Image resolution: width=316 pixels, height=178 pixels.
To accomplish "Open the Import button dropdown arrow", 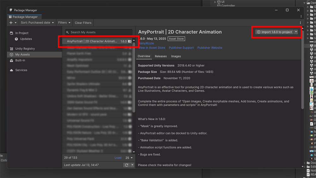I will pyautogui.click(x=296, y=32).
